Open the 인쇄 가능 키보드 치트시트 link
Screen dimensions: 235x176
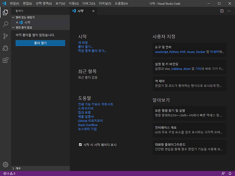(96, 104)
